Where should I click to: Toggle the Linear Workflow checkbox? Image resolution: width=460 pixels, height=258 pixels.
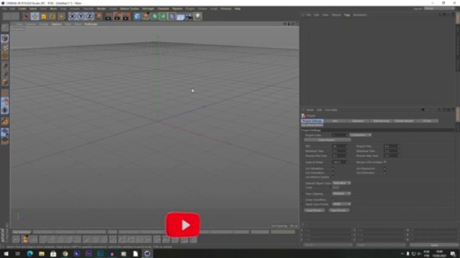333,200
